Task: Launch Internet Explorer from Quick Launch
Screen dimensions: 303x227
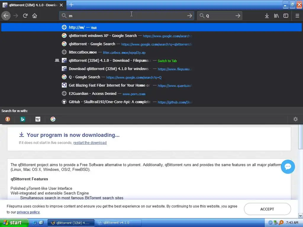Action: [35, 223]
